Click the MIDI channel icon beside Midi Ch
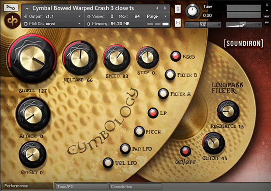Screen dimensions: 271x191 tap(26, 24)
